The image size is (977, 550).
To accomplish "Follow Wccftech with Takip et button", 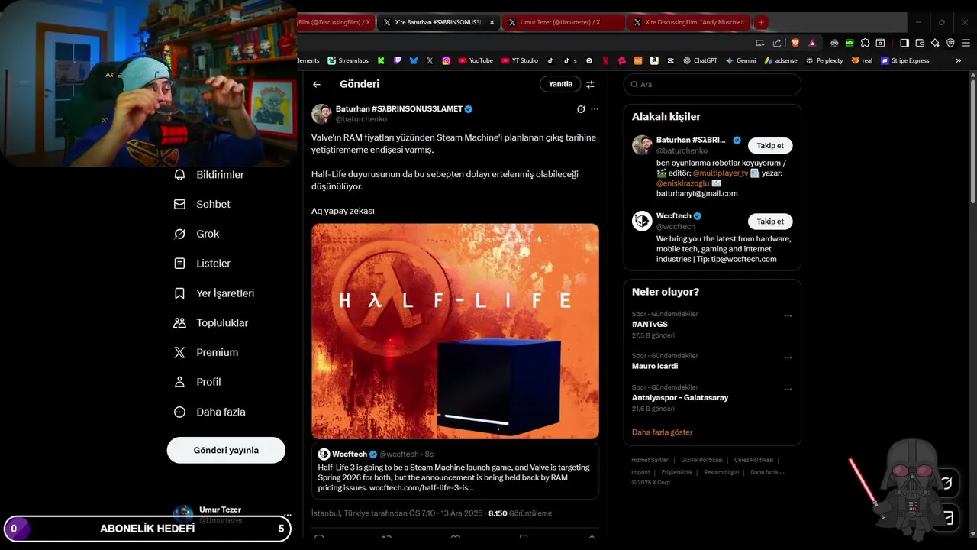I will click(x=770, y=222).
